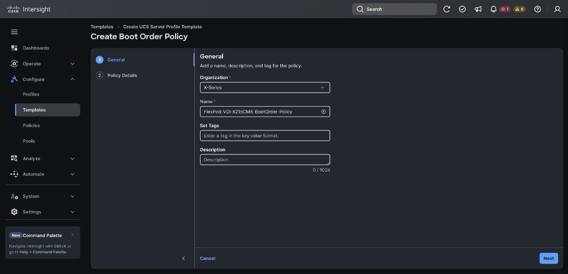Open the notifications bell icon
This screenshot has height=274, width=568.
493,9
